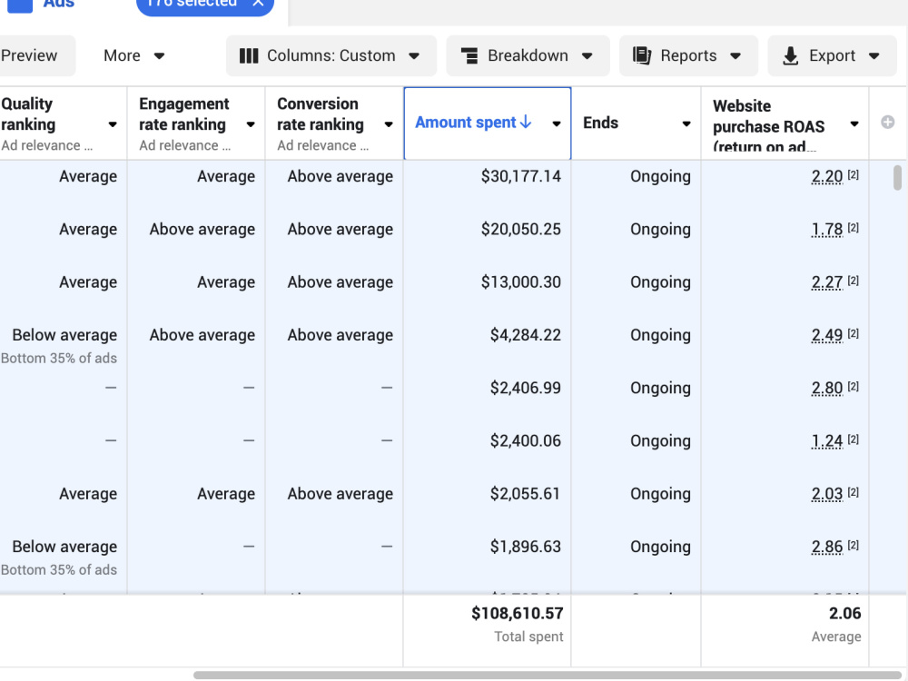Click the Reports document icon
Image resolution: width=908 pixels, height=681 pixels.
point(642,55)
